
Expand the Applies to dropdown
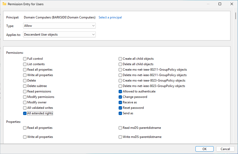pyautogui.click(x=59, y=35)
